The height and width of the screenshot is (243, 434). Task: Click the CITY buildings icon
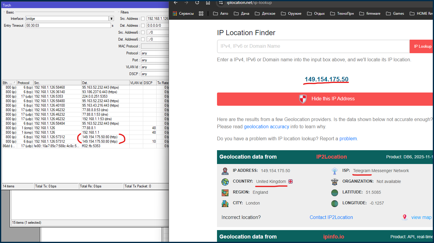[225, 203]
